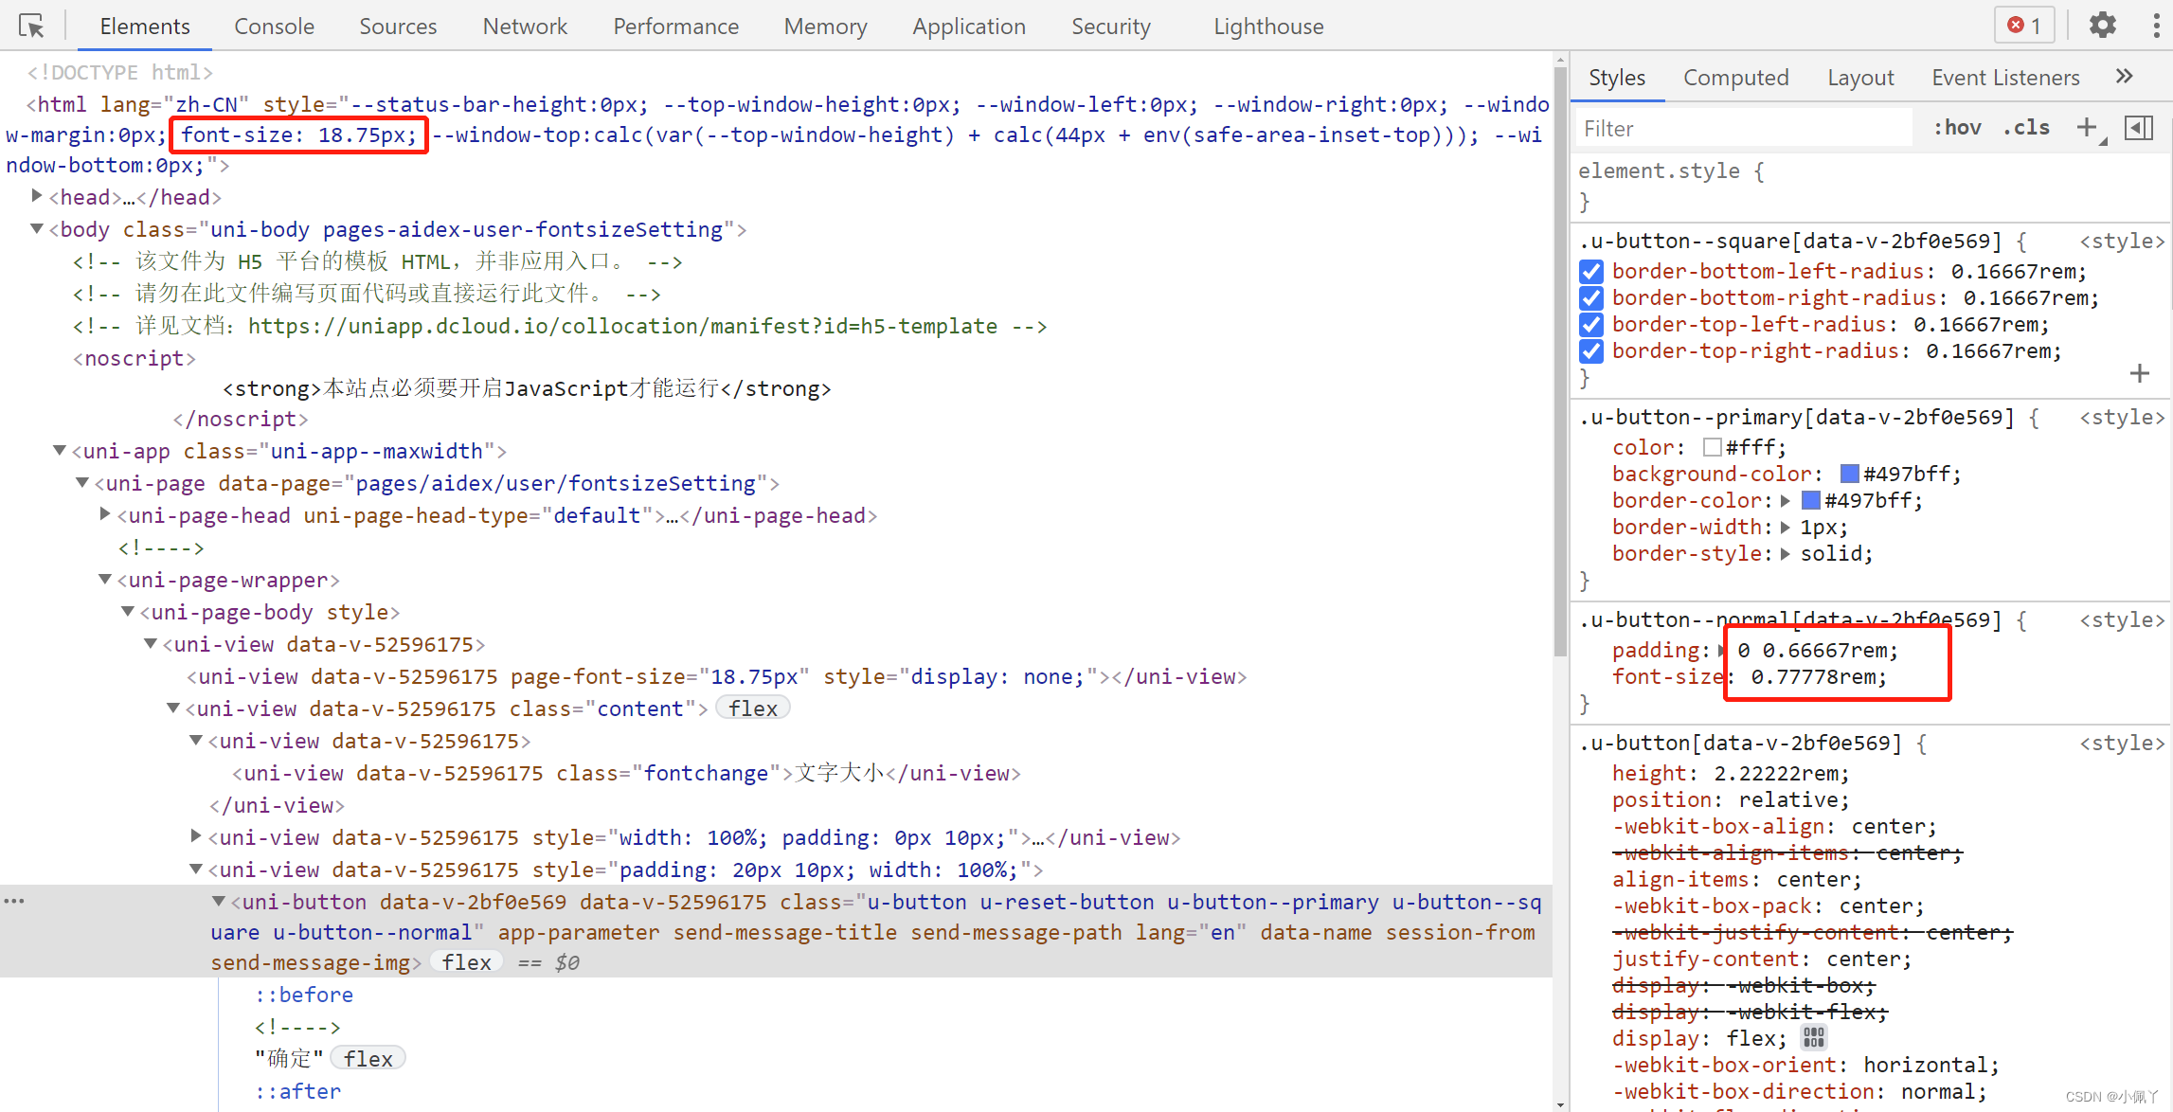
Task: Click the new style rule plus icon
Action: coord(2087,128)
